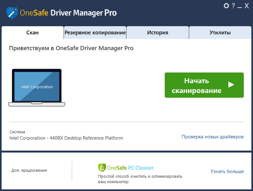Screen dimensions: 253x191
Task: Follow the Проверка новых драйверов link
Action: [212, 137]
